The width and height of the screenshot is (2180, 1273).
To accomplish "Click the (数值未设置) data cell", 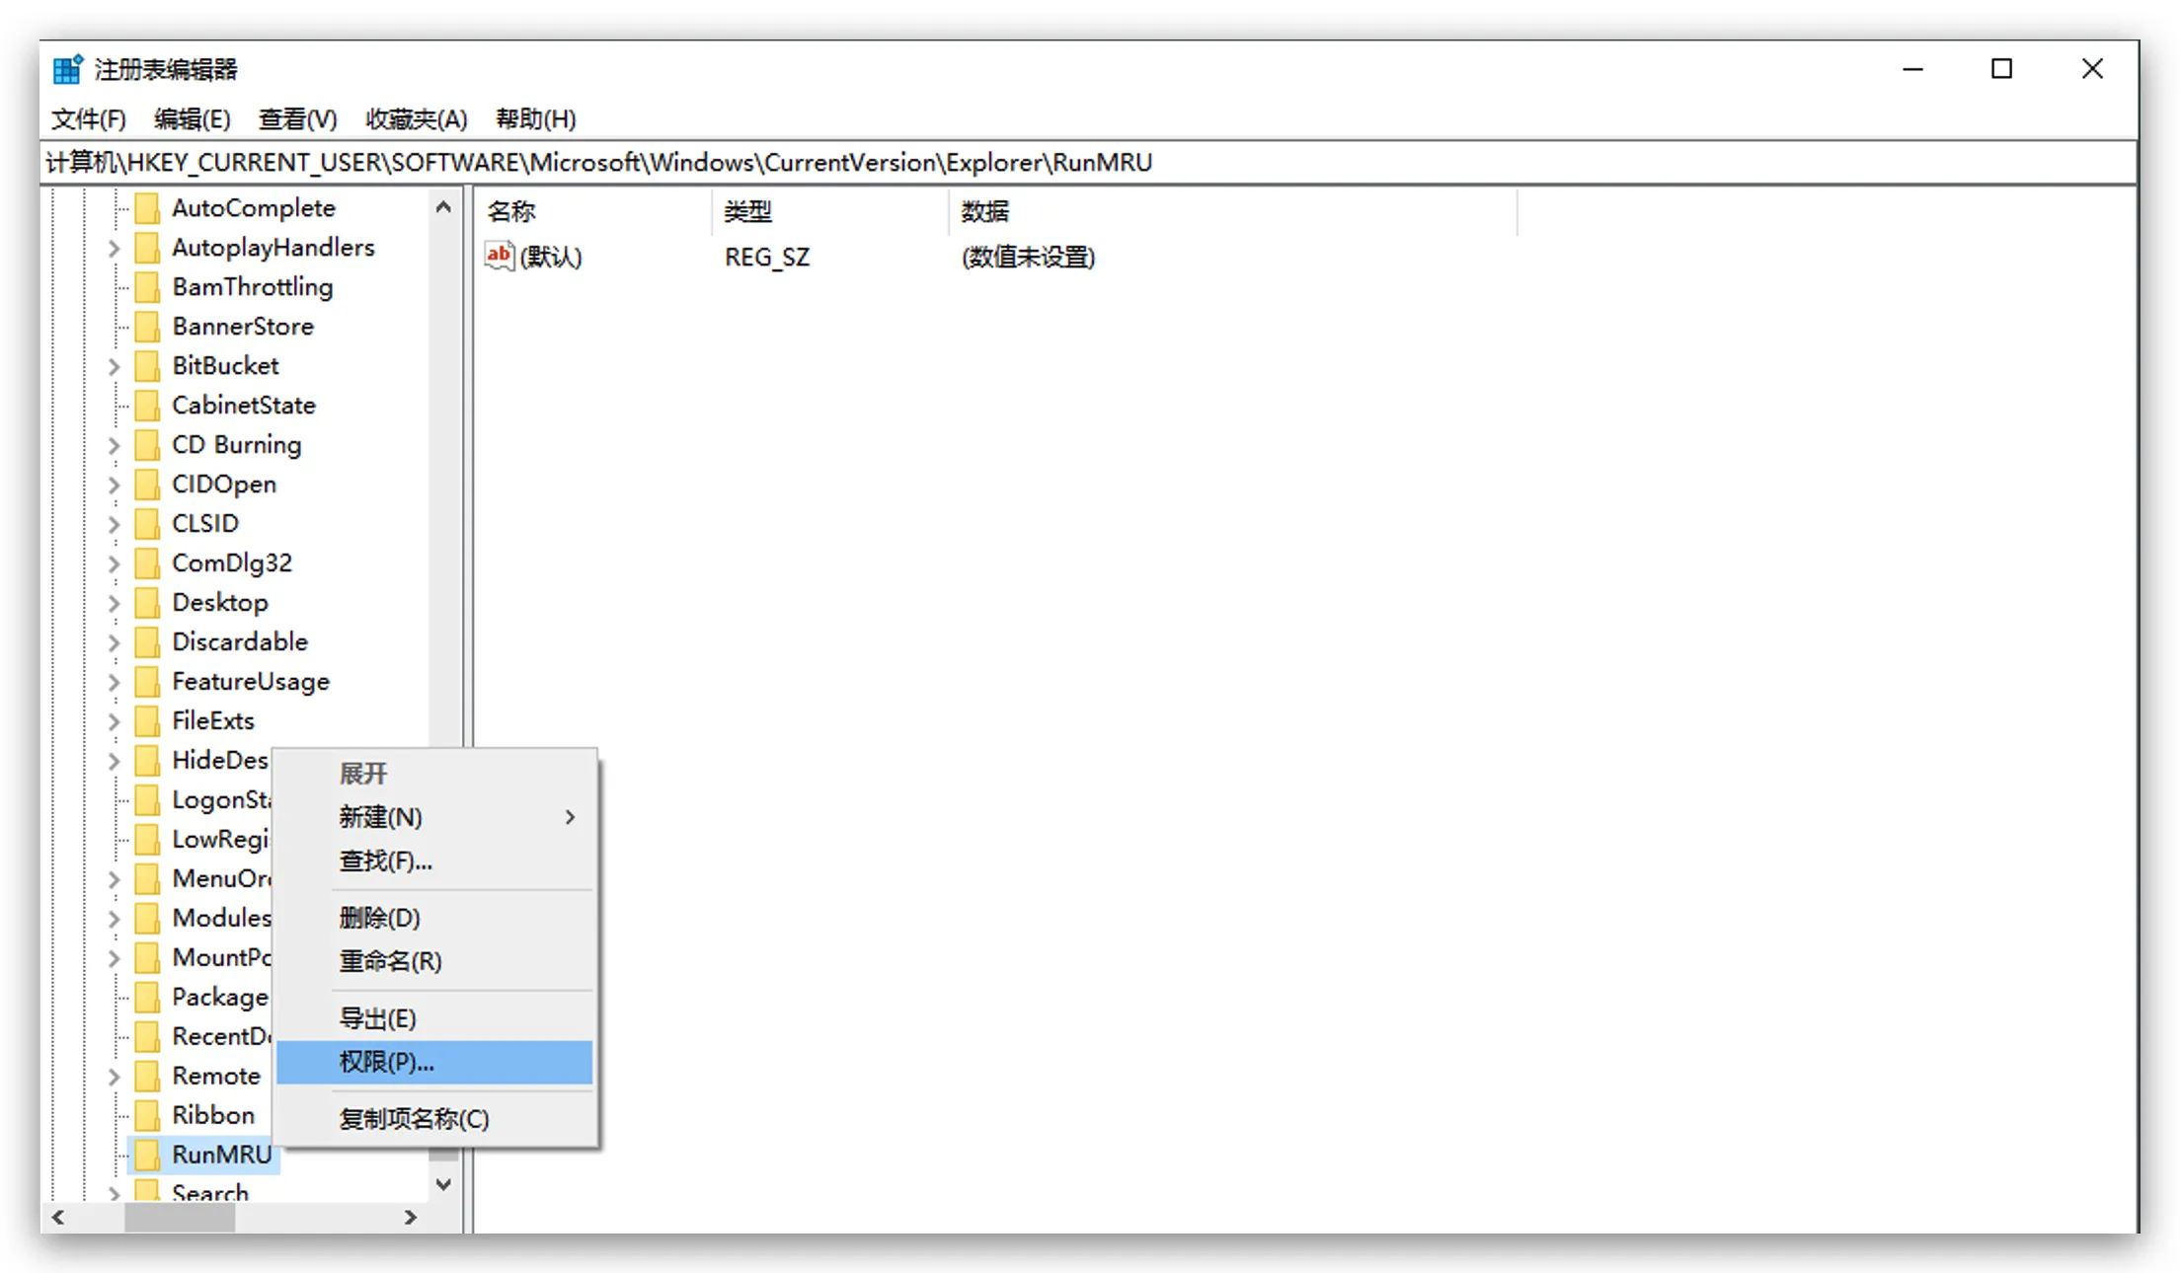I will click(x=1028, y=258).
